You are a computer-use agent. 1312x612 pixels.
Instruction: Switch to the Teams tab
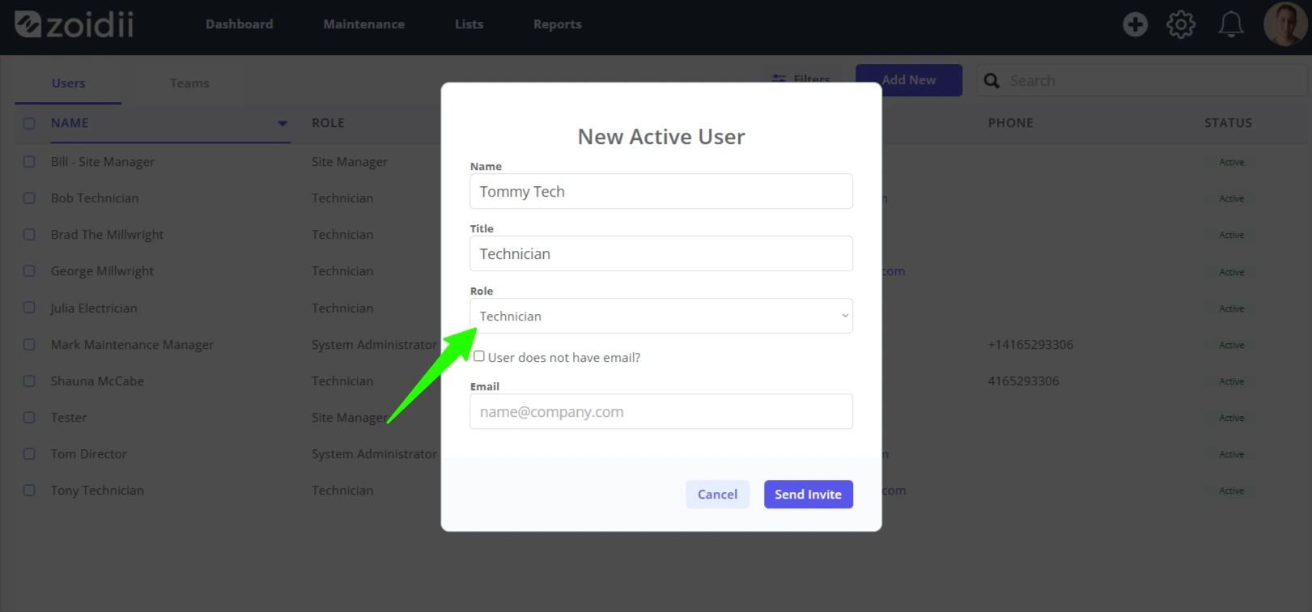pos(189,83)
